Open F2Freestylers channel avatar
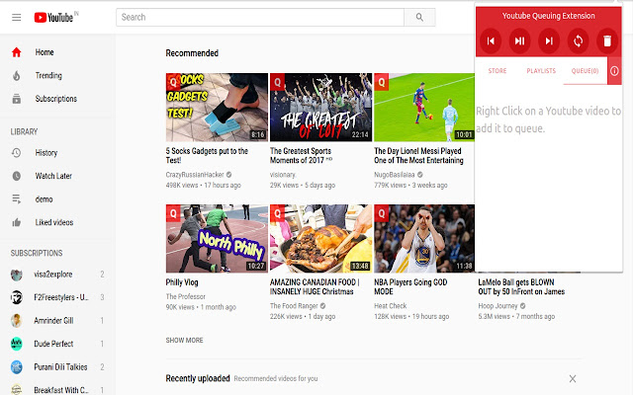The image size is (633, 395). point(16,297)
